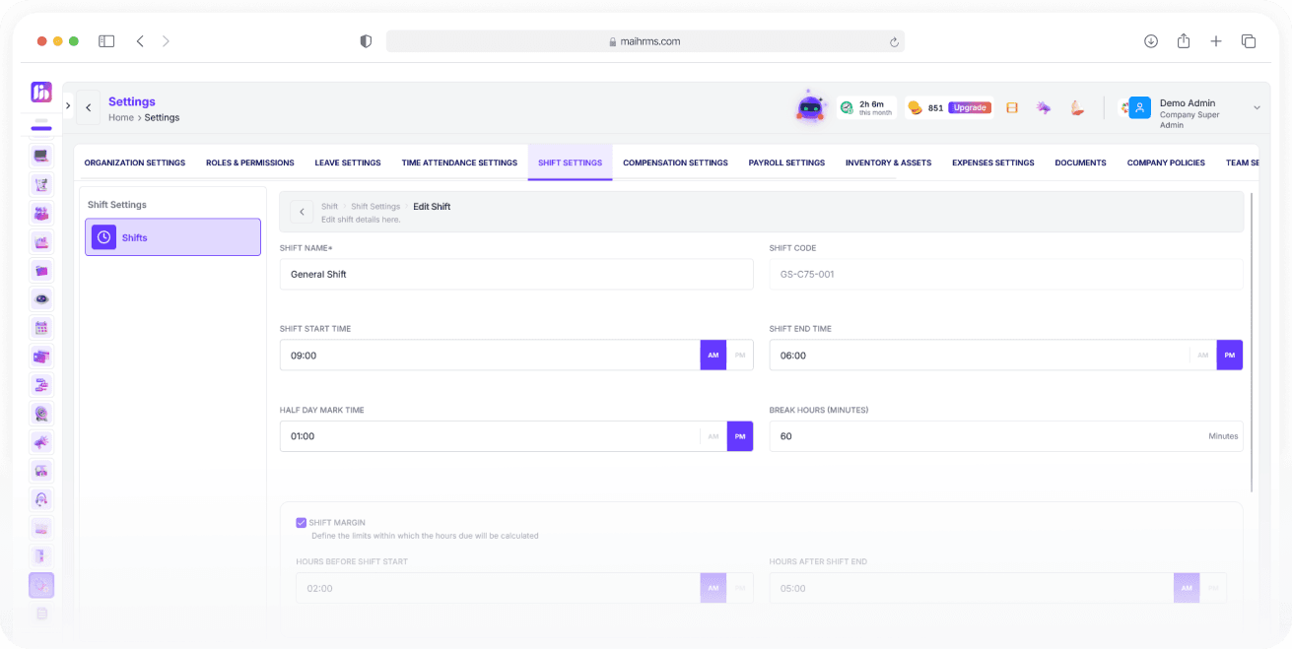The height and width of the screenshot is (649, 1292).
Task: Click the Shift Name input field
Action: pyautogui.click(x=516, y=275)
